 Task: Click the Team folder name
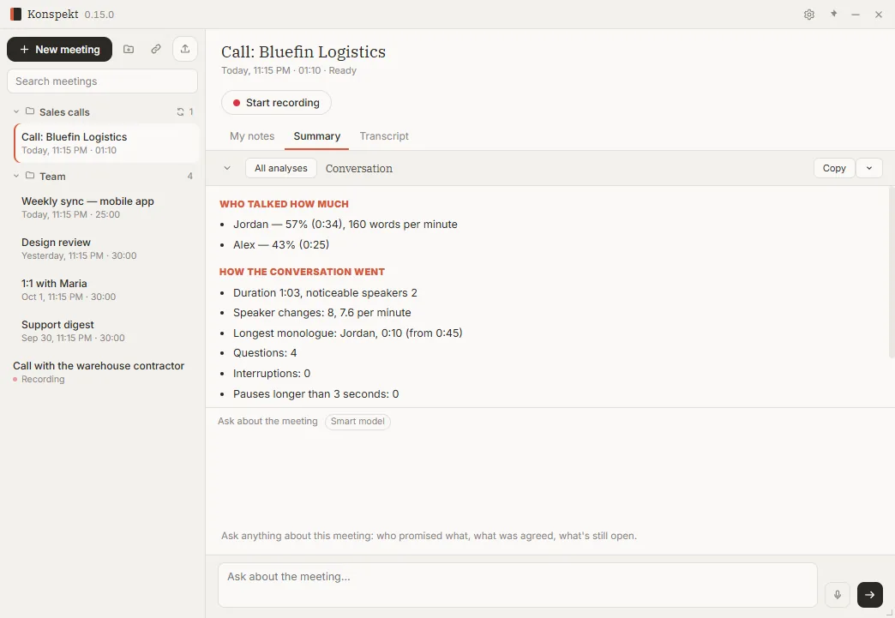tap(52, 177)
